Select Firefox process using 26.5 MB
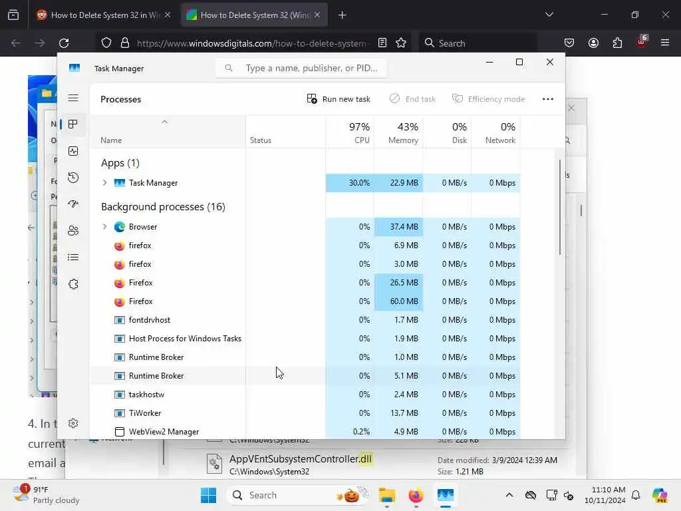The width and height of the screenshot is (681, 511). point(305,282)
